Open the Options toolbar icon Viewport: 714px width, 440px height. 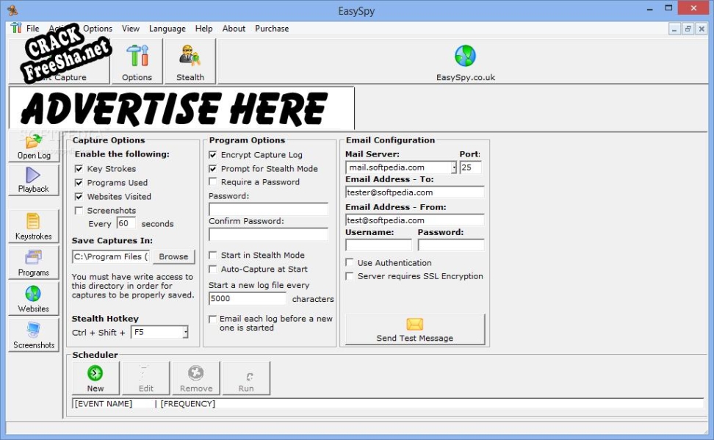click(x=137, y=62)
